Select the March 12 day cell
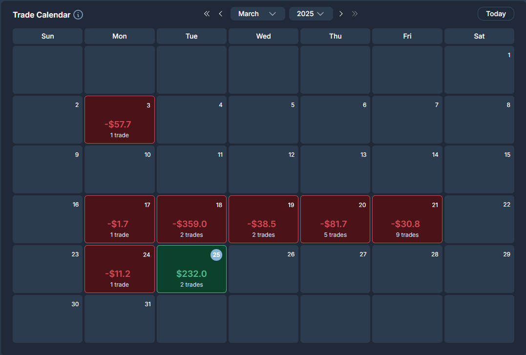Viewport: 526px width, 355px height. (x=263, y=169)
